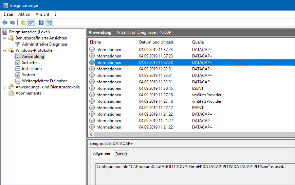The width and height of the screenshot is (295, 185).
Task: Click the System log icon
Action: 18,75
